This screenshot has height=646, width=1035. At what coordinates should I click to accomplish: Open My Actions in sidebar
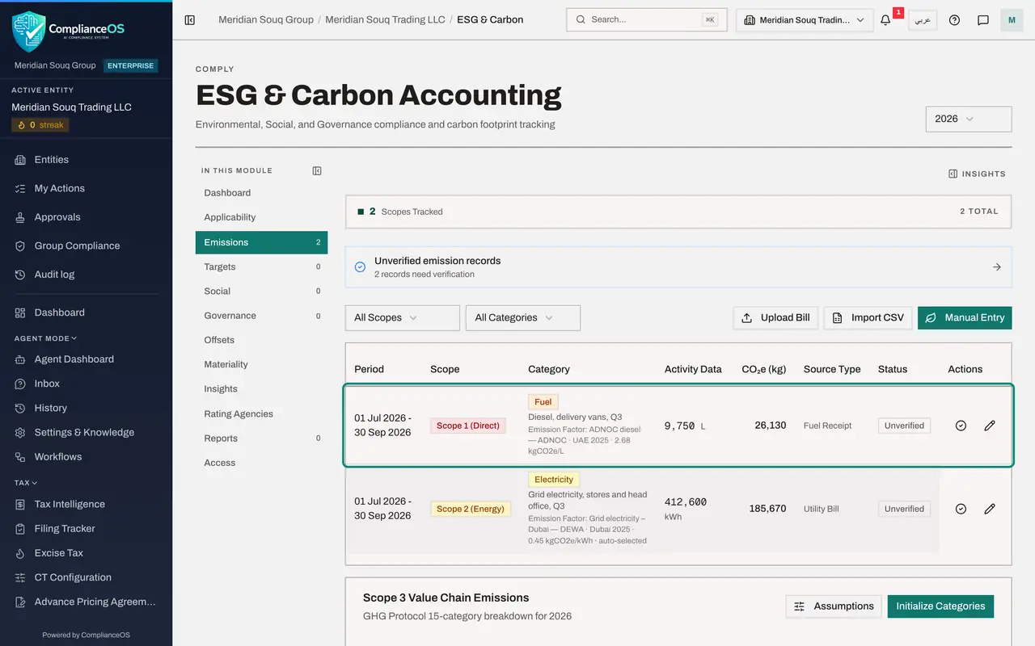pos(86,188)
